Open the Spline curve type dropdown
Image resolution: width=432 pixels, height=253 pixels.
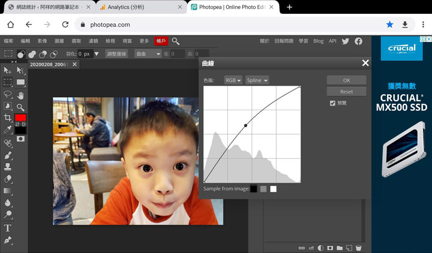click(x=257, y=80)
